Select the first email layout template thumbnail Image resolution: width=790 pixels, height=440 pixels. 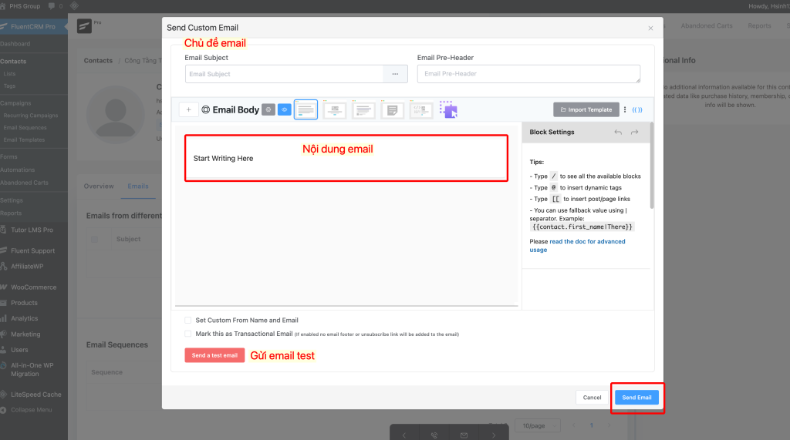pyautogui.click(x=306, y=110)
